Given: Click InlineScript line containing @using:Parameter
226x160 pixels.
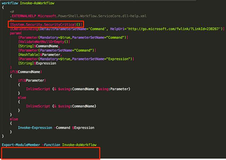Looking at the screenshot, I should tap(78, 89).
